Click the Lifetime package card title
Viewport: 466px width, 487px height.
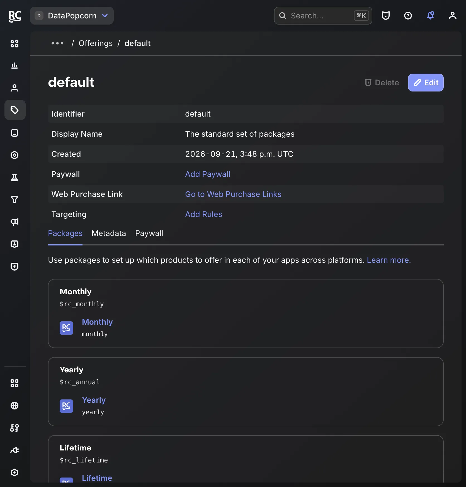click(76, 448)
